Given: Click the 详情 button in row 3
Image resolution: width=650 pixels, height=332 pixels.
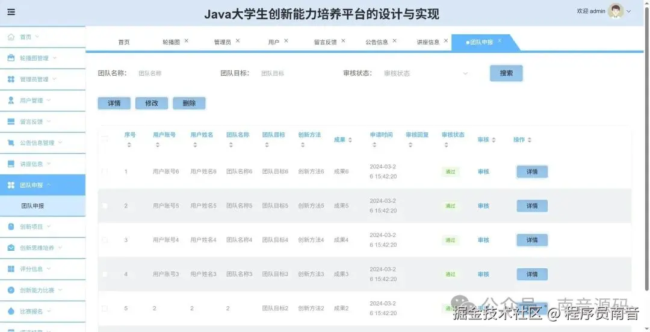Looking at the screenshot, I should click(532, 240).
